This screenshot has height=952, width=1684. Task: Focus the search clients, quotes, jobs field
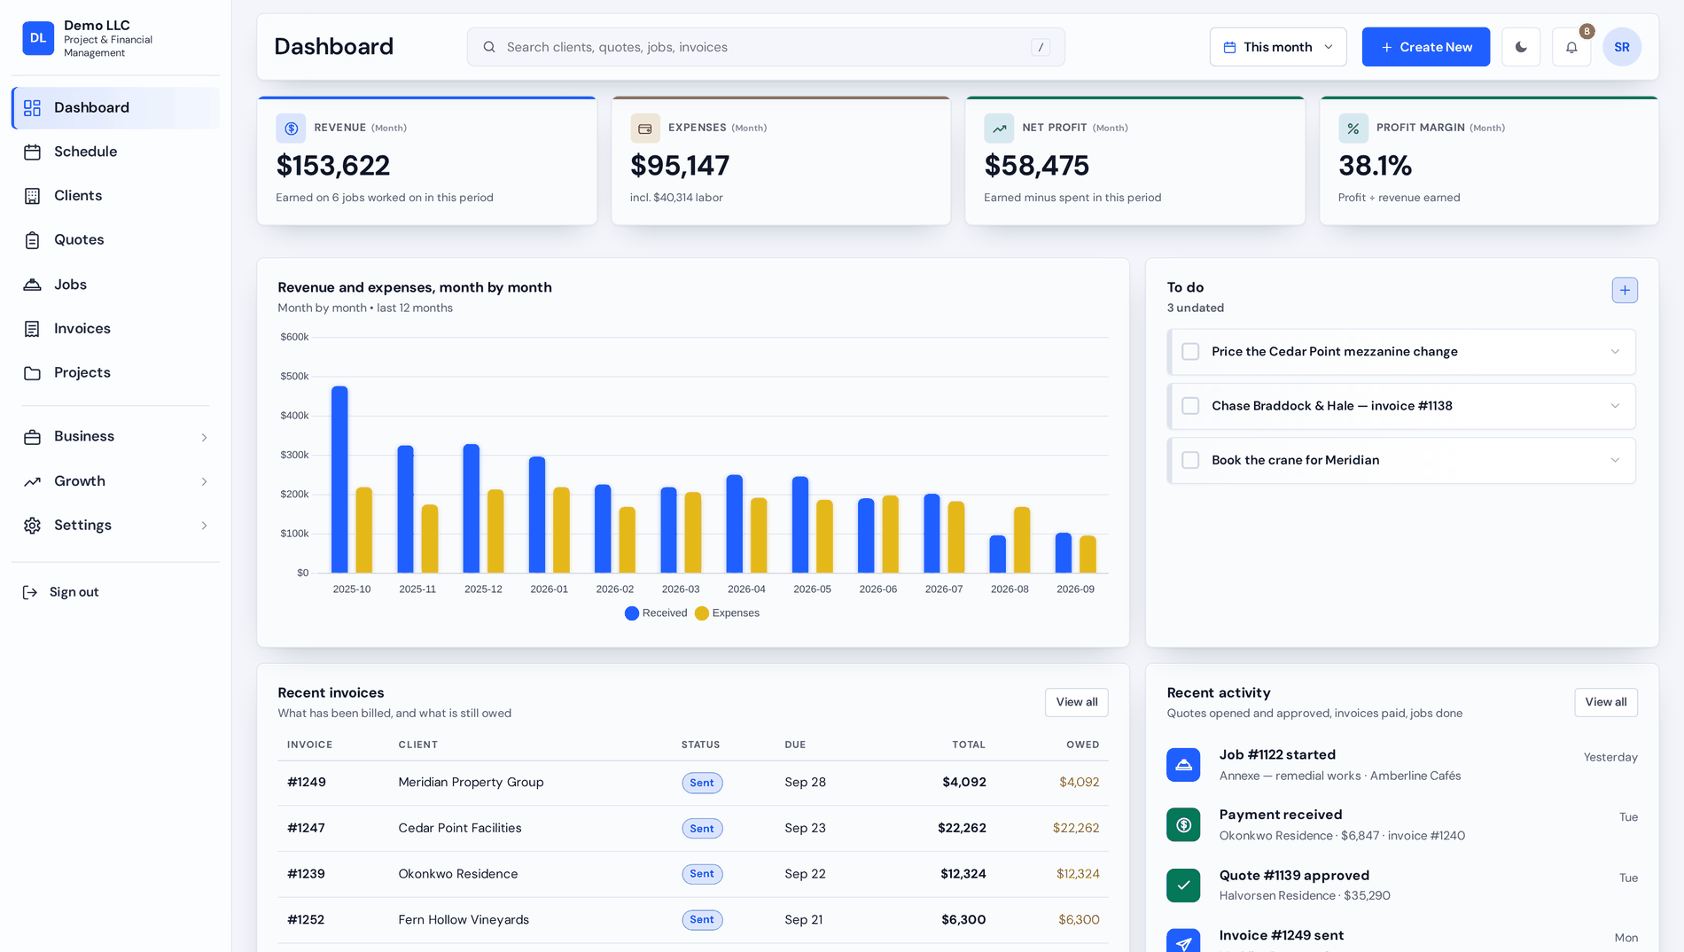point(766,47)
